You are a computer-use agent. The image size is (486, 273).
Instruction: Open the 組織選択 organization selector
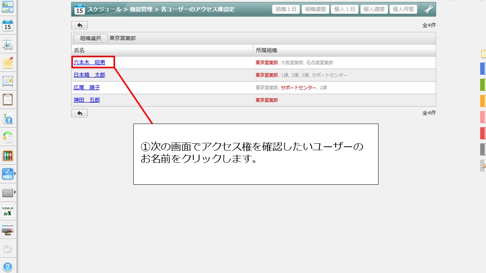pyautogui.click(x=90, y=38)
